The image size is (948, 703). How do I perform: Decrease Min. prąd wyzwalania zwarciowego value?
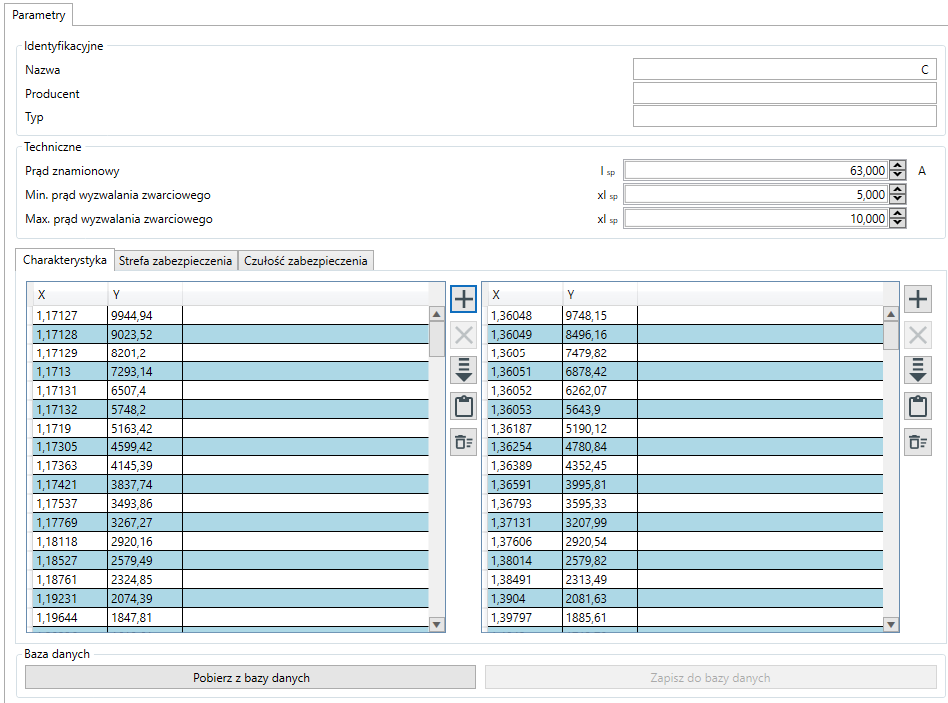tap(898, 199)
